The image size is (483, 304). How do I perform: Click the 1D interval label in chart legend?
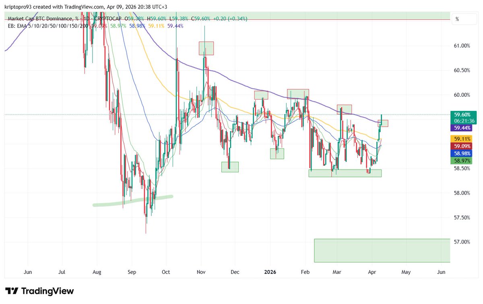[x=87, y=19]
